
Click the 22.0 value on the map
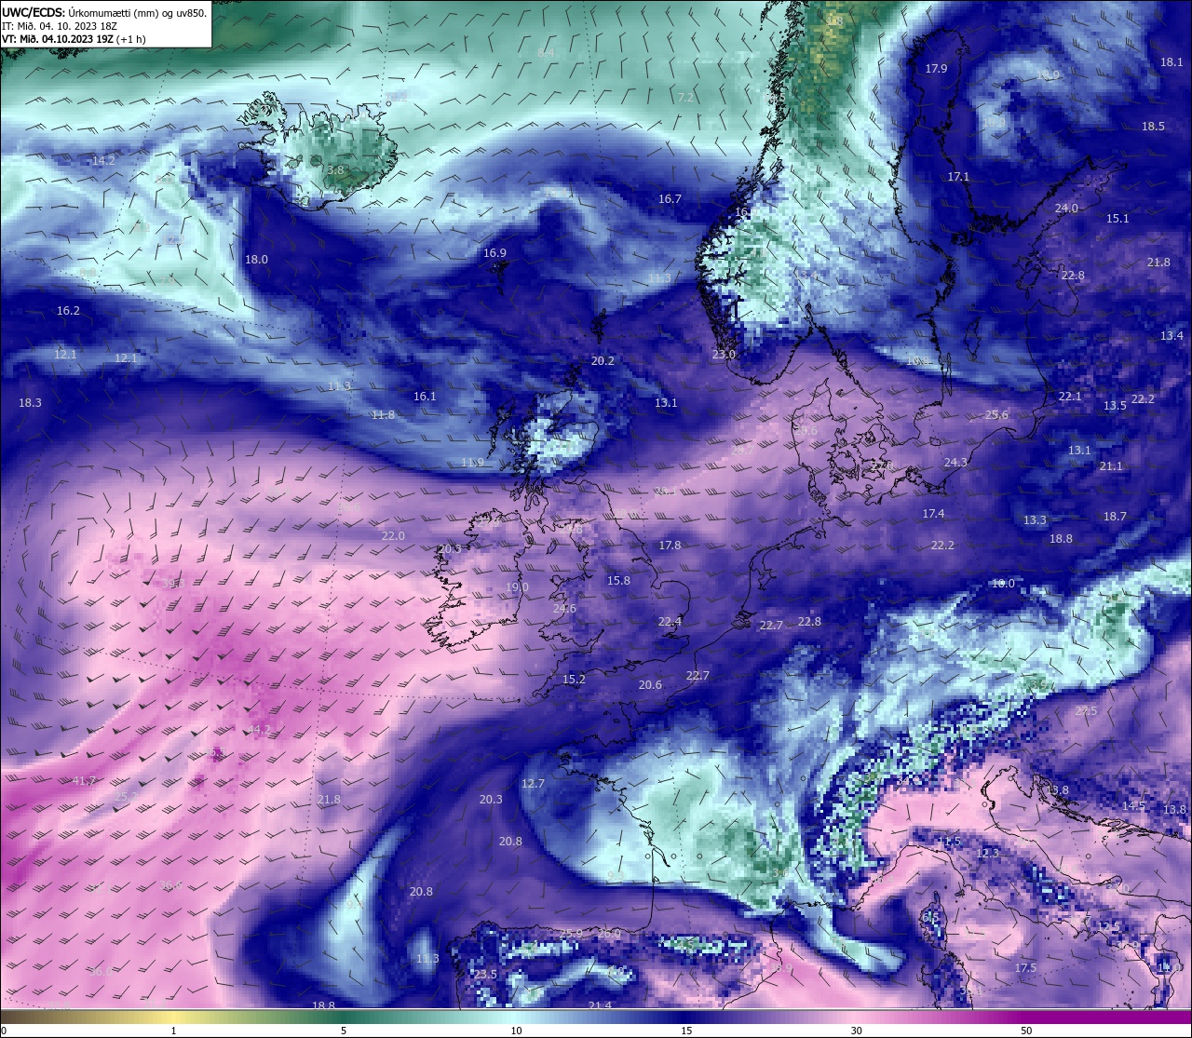click(x=393, y=536)
